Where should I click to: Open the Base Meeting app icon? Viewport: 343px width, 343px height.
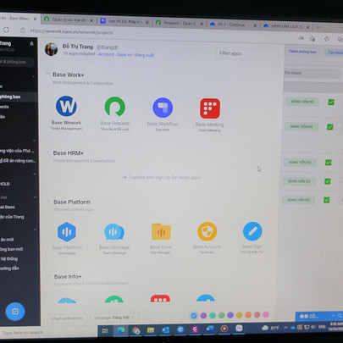click(210, 108)
